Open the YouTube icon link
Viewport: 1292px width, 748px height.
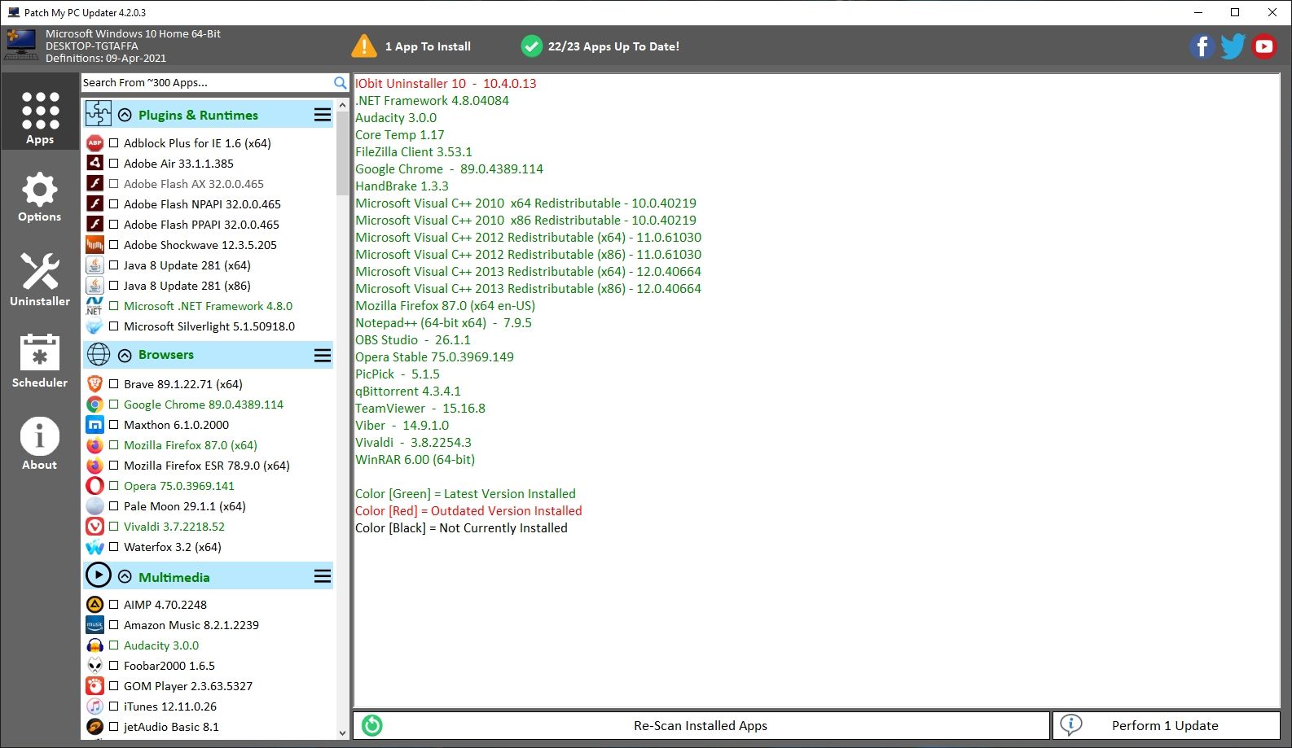tap(1264, 46)
